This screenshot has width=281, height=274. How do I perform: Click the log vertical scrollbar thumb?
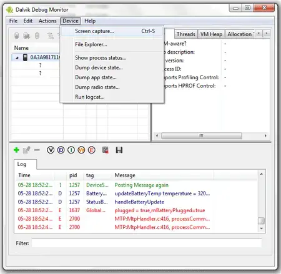pyautogui.click(x=262, y=220)
